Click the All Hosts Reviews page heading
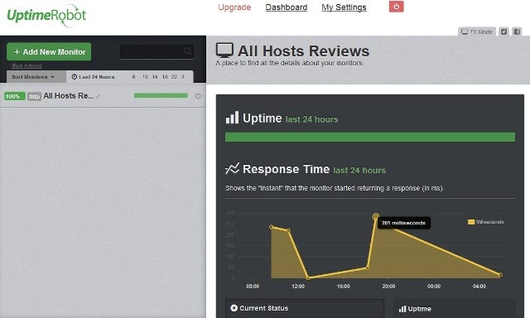530x318 pixels. (x=304, y=51)
